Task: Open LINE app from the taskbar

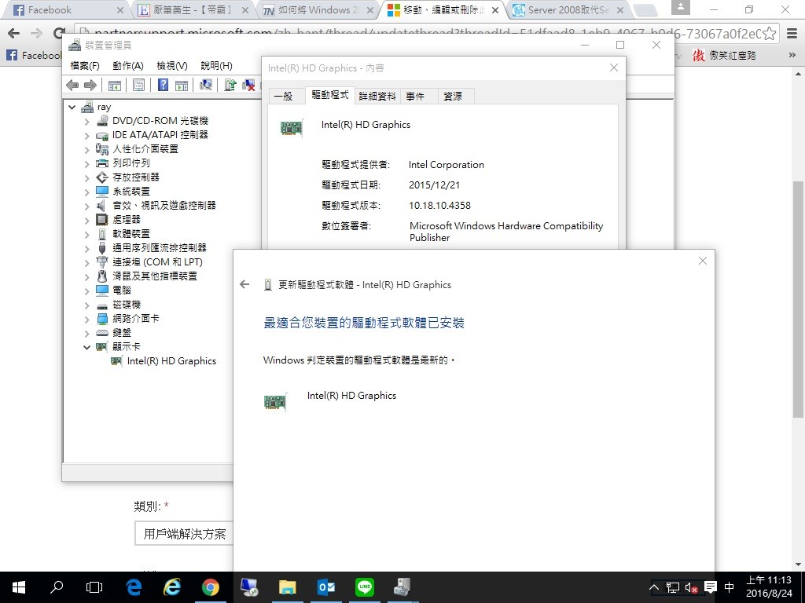Action: [x=365, y=587]
